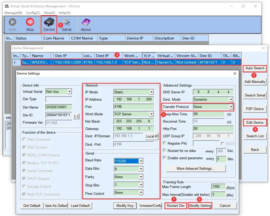Click the Stop icon in the toolbar
Image resolution: width=270 pixels, height=216 pixels.
30,24
